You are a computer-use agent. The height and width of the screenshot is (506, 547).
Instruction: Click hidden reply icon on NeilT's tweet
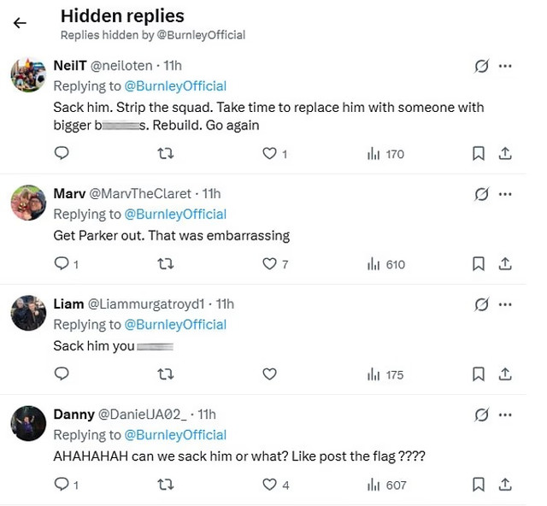pyautogui.click(x=481, y=66)
